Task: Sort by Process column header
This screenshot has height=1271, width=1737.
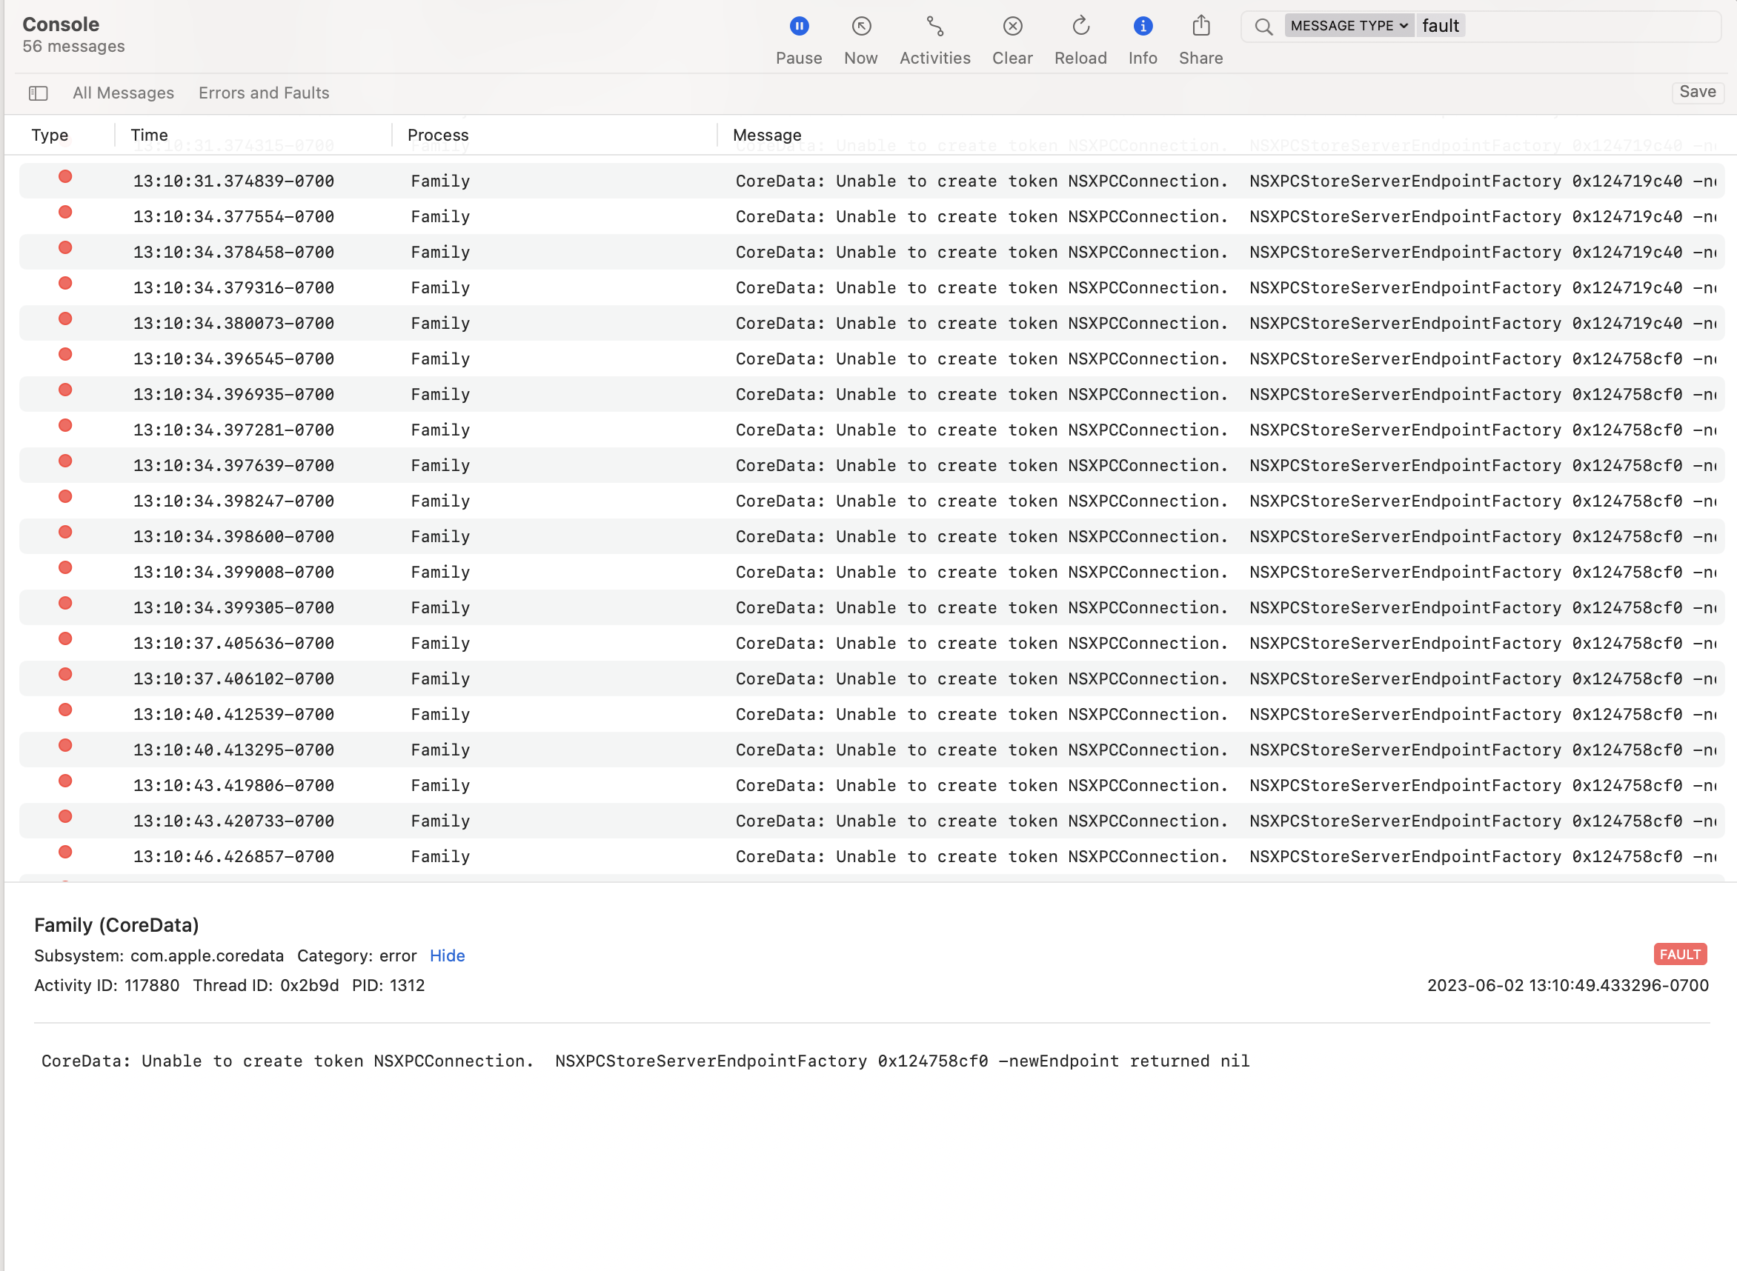Action: click(x=438, y=136)
